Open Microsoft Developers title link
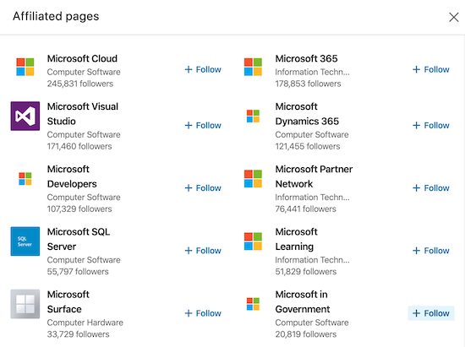This screenshot has width=465, height=347. [x=72, y=176]
